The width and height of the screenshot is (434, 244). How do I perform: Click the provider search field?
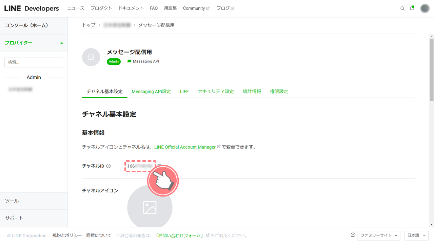click(34, 62)
